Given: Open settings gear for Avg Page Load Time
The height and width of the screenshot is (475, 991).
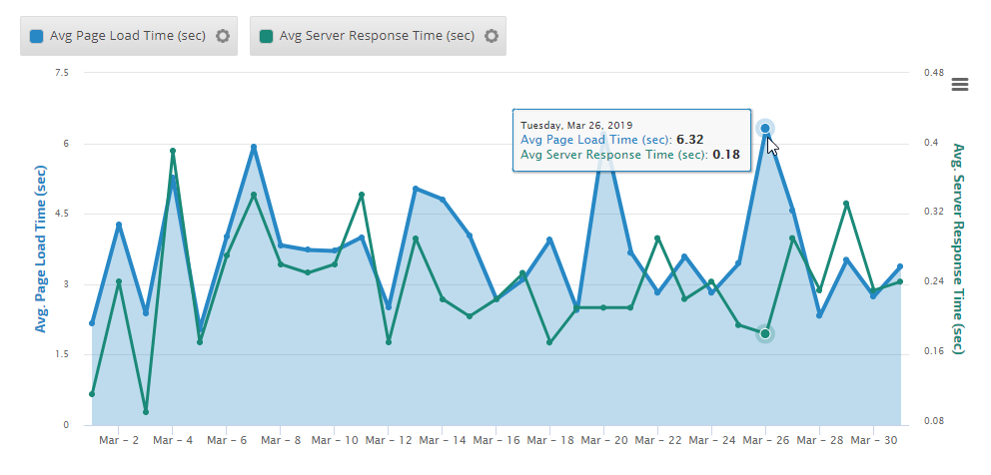Looking at the screenshot, I should 223,36.
